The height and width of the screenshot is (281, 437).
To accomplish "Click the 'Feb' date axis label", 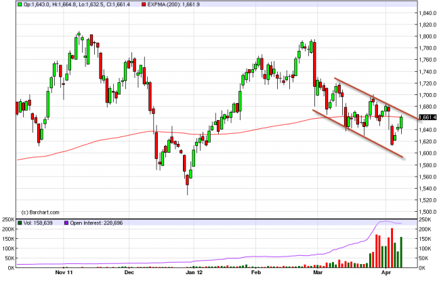I will pos(256,272).
